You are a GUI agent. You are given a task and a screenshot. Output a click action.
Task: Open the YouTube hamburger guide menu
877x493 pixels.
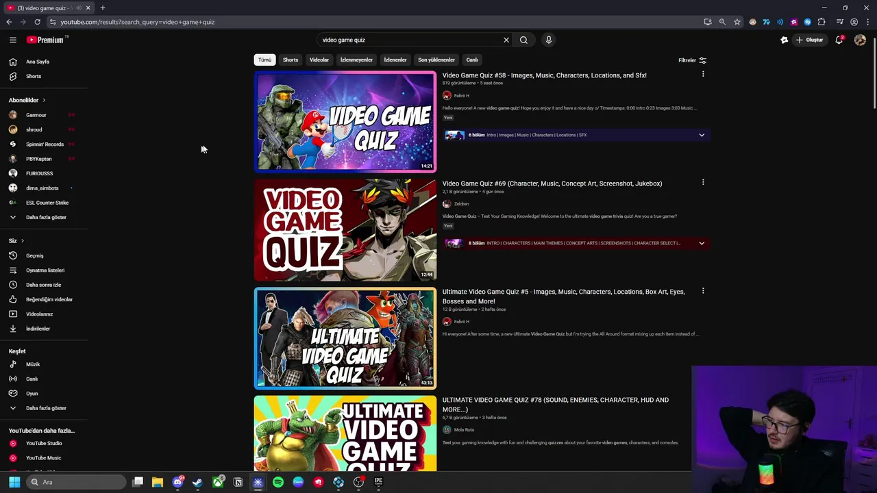pos(12,40)
